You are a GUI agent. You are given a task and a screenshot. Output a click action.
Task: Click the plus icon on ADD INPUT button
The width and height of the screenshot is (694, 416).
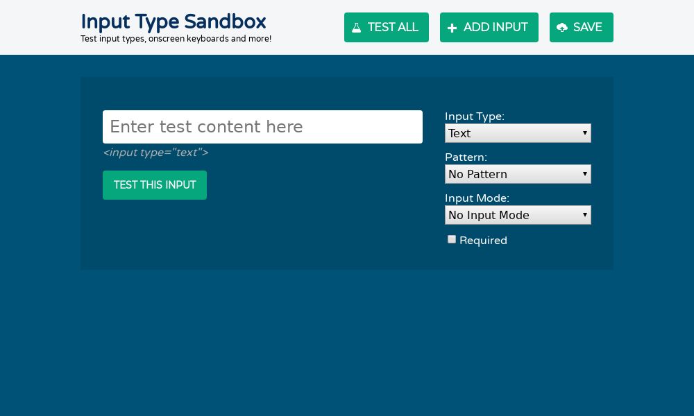coord(452,28)
